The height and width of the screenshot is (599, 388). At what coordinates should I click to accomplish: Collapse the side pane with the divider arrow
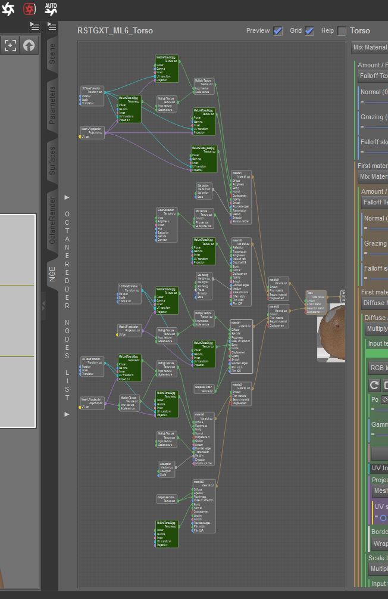tap(43, 306)
